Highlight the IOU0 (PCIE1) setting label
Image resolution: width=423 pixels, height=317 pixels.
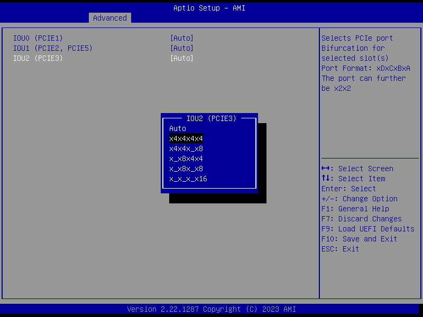pyautogui.click(x=38, y=38)
